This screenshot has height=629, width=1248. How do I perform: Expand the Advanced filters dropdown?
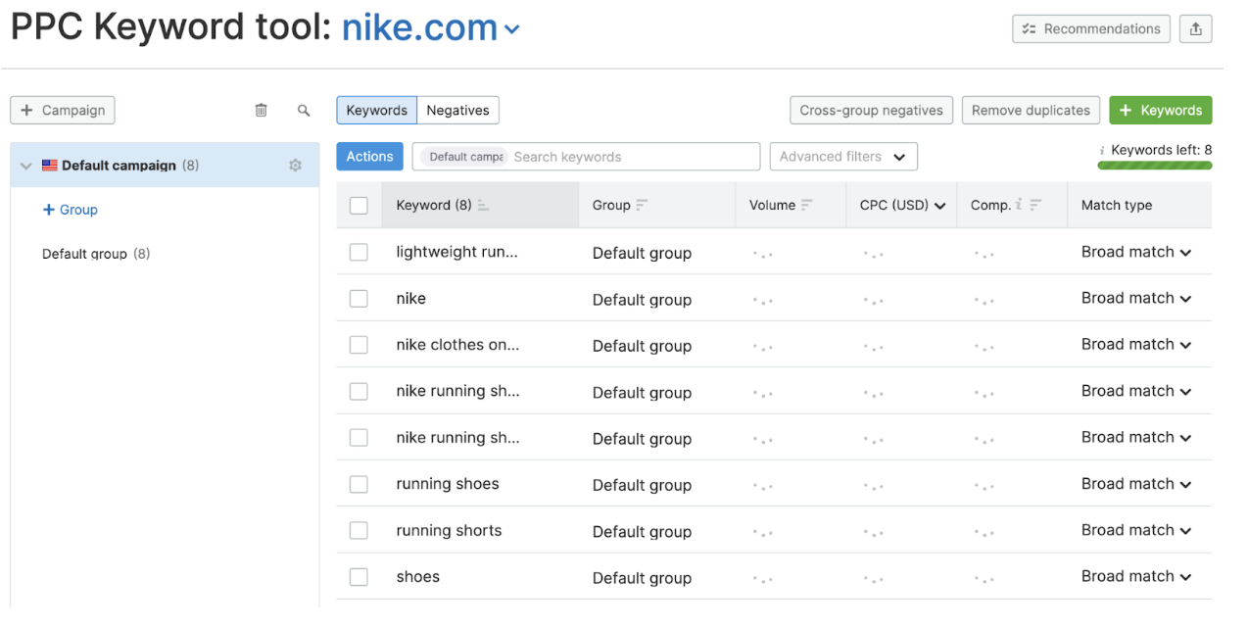point(842,157)
